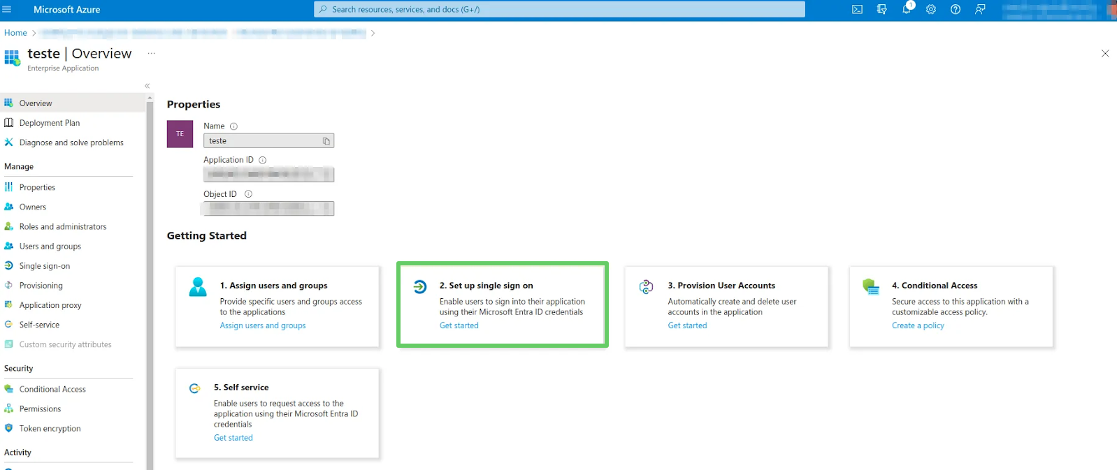The image size is (1117, 470).
Task: Click Get started under Provision User Accounts
Action: (x=687, y=325)
